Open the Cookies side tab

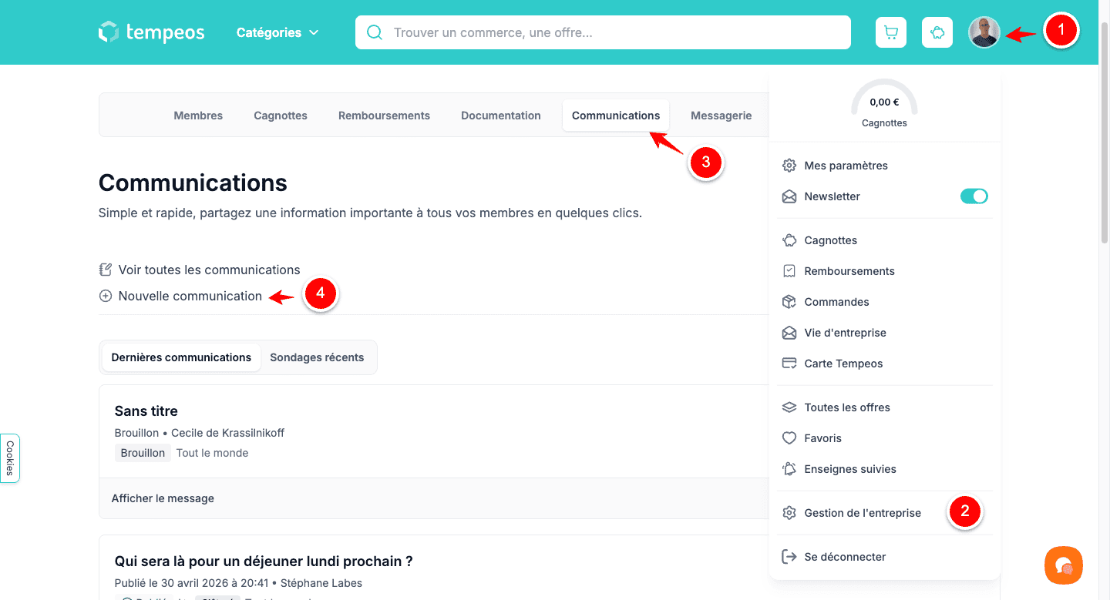pos(10,458)
